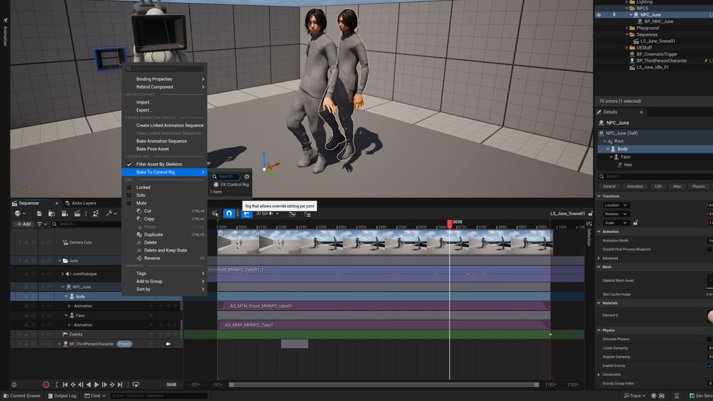Select the LOD filter in Details

pos(658,186)
